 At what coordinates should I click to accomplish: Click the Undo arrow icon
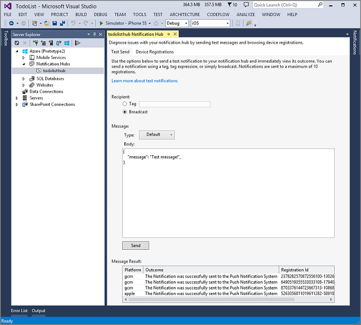(73, 23)
